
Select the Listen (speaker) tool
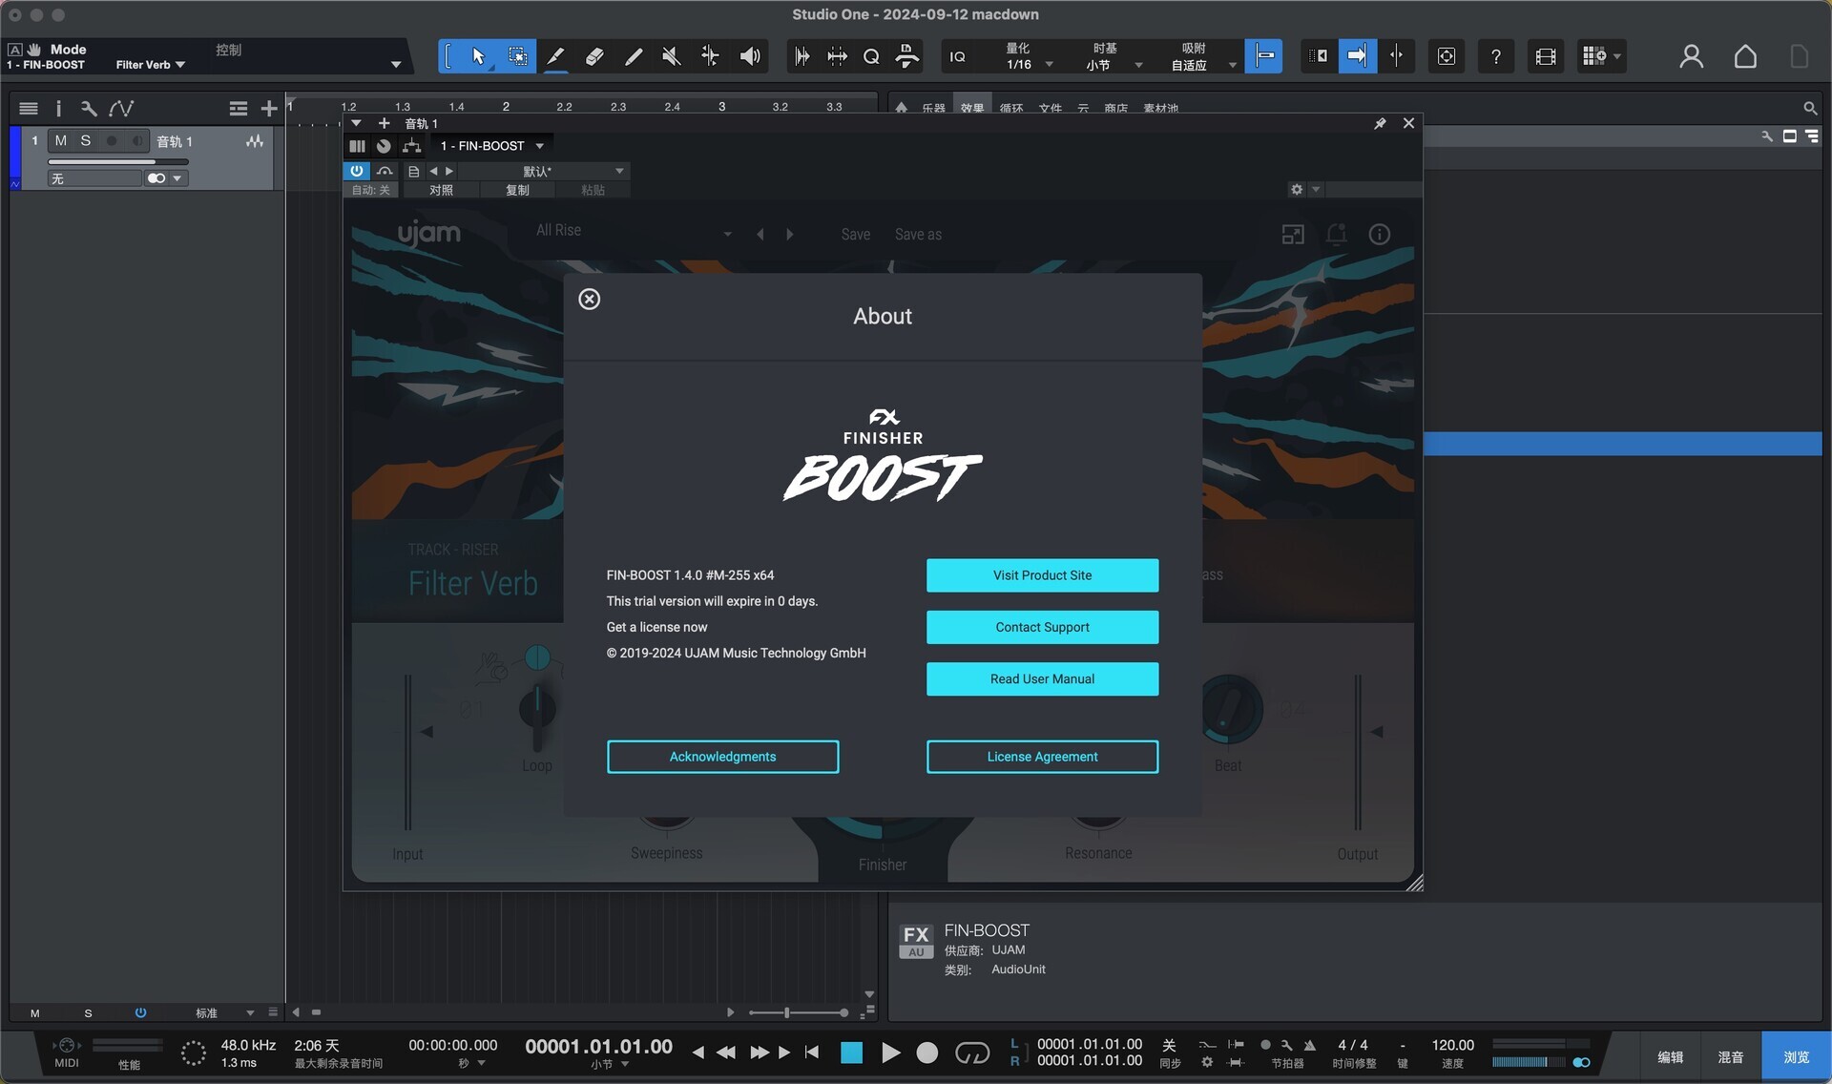click(x=750, y=56)
